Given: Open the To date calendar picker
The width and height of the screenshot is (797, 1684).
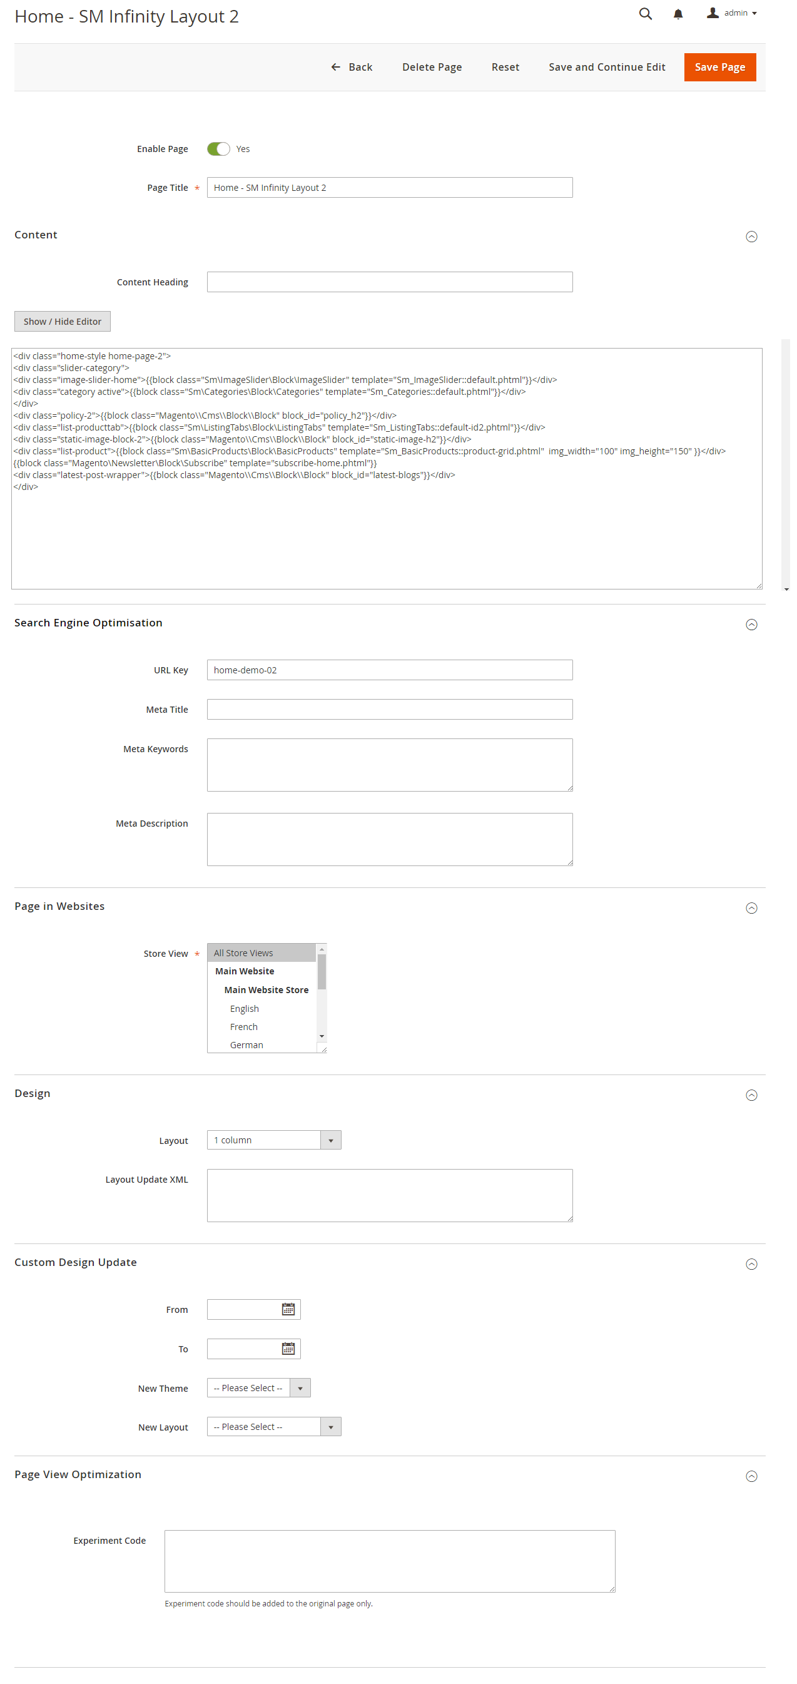Looking at the screenshot, I should pos(288,1348).
